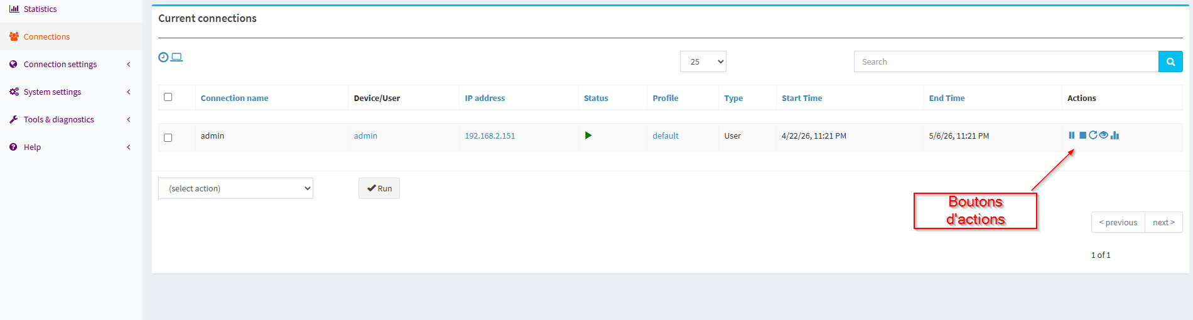The image size is (1193, 320).
Task: Click the green play status icon
Action: point(588,135)
